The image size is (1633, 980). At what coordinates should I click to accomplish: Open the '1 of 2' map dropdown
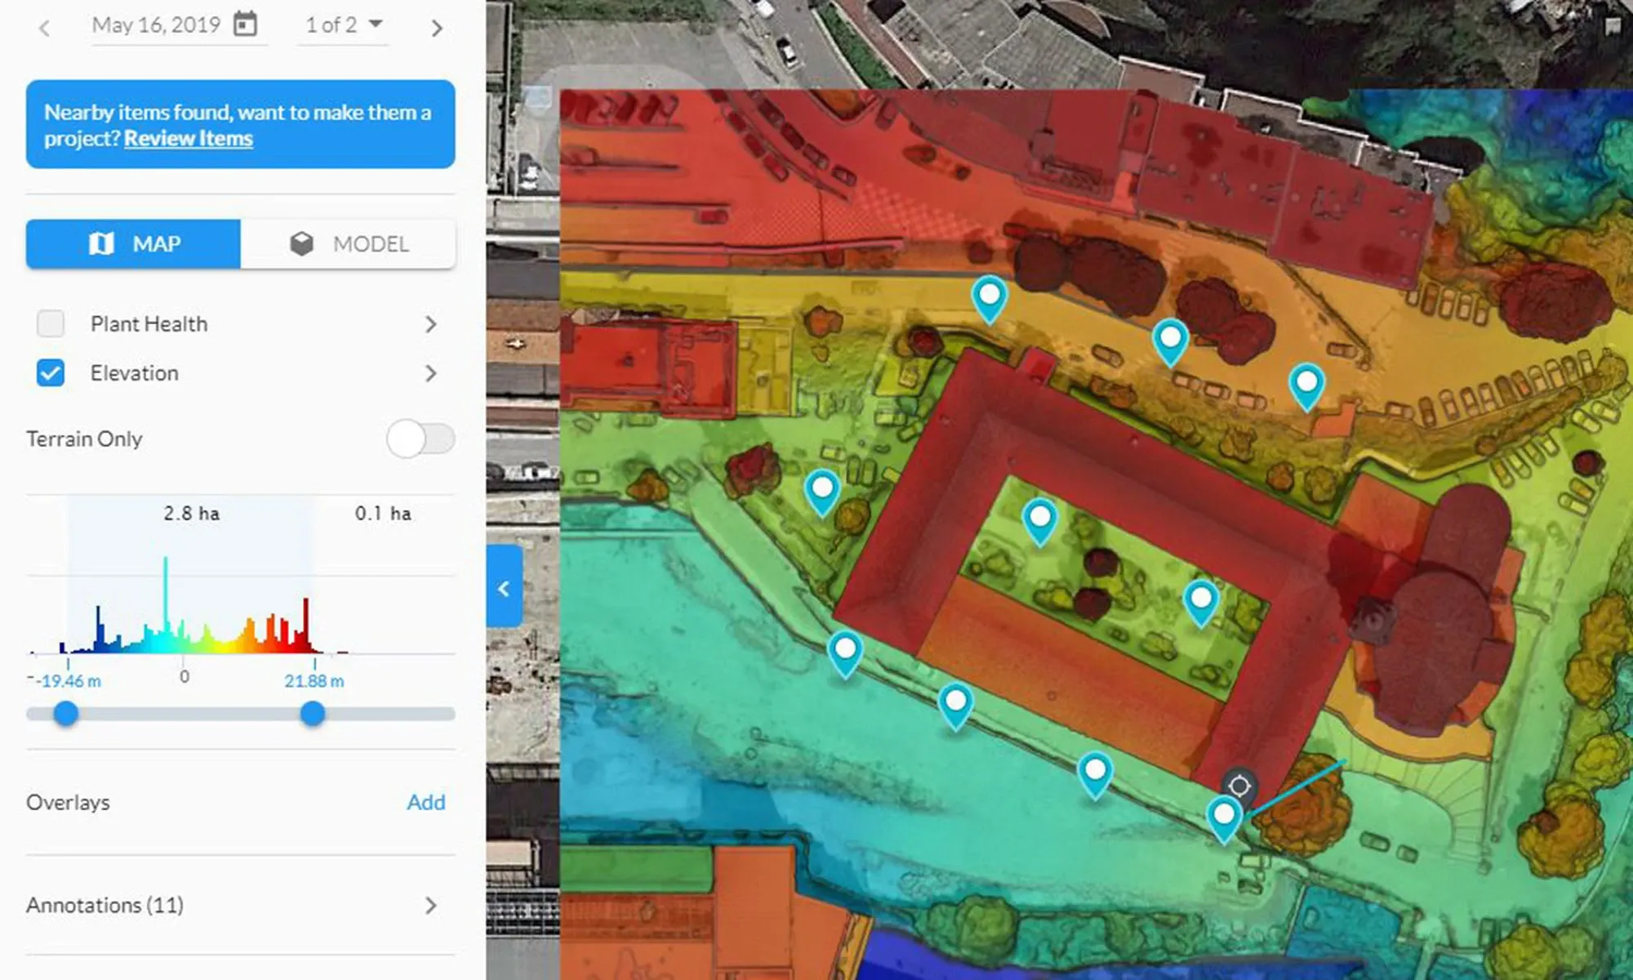click(343, 24)
